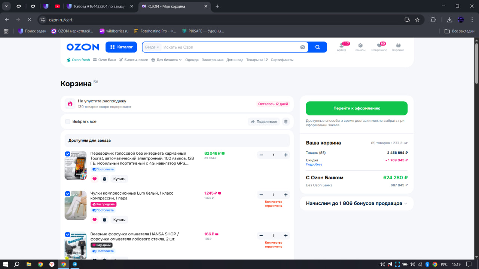This screenshot has height=269, width=479.
Task: Decrease quantity of Веерные форсунки
Action: (261, 236)
